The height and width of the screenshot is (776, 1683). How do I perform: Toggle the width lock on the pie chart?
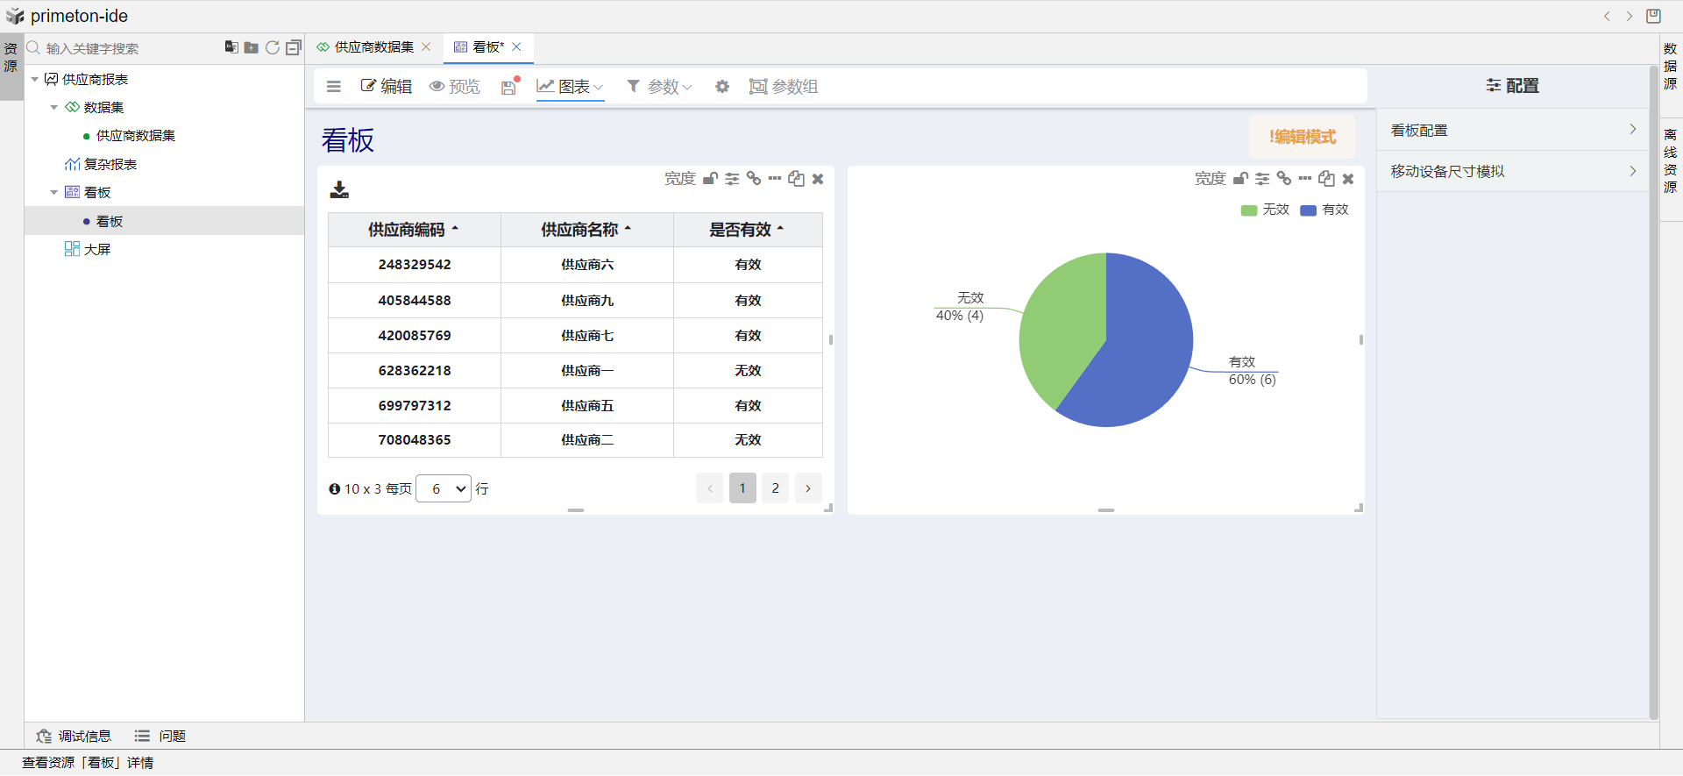(x=1240, y=179)
